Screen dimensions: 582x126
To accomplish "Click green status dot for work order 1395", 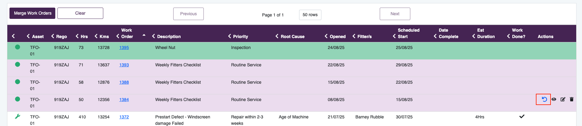I will [x=17, y=47].
